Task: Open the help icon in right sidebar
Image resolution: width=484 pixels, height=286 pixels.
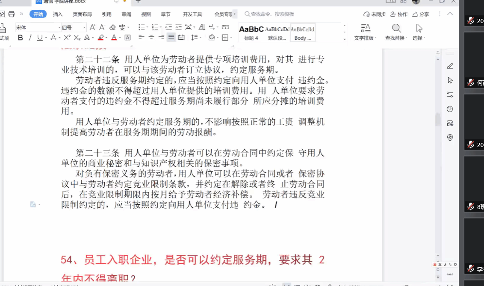Action: click(450, 109)
